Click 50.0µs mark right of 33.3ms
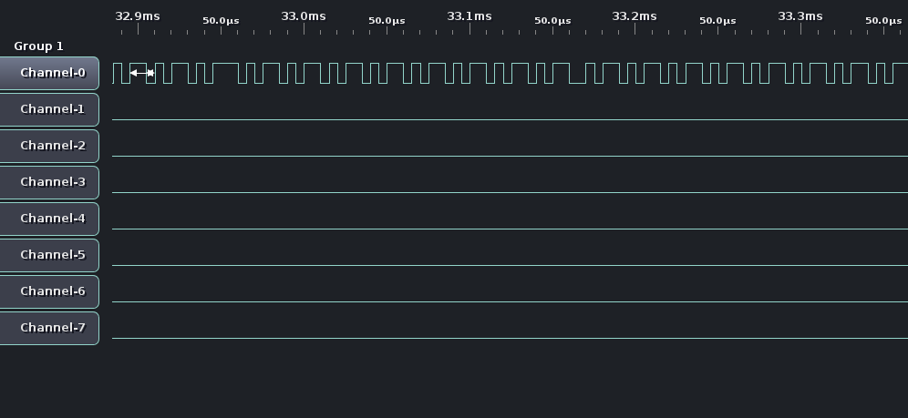 (x=883, y=20)
